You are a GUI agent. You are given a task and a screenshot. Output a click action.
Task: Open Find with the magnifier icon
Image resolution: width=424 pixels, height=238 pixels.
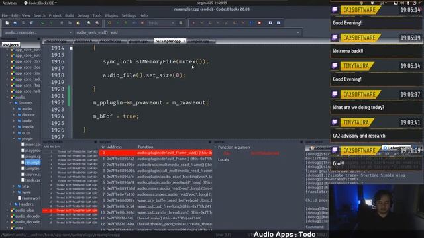pos(89,23)
